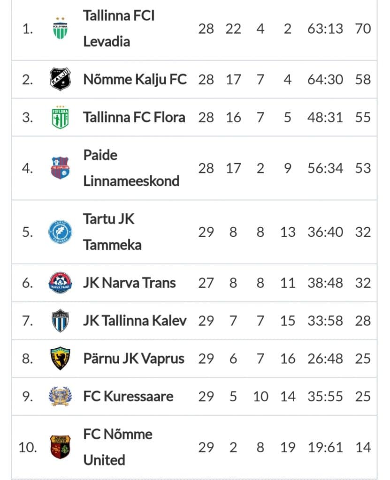Screen dimensions: 390x480
Task: Select the Pärnu JK Vaprus bear crest
Action: [x=60, y=359]
